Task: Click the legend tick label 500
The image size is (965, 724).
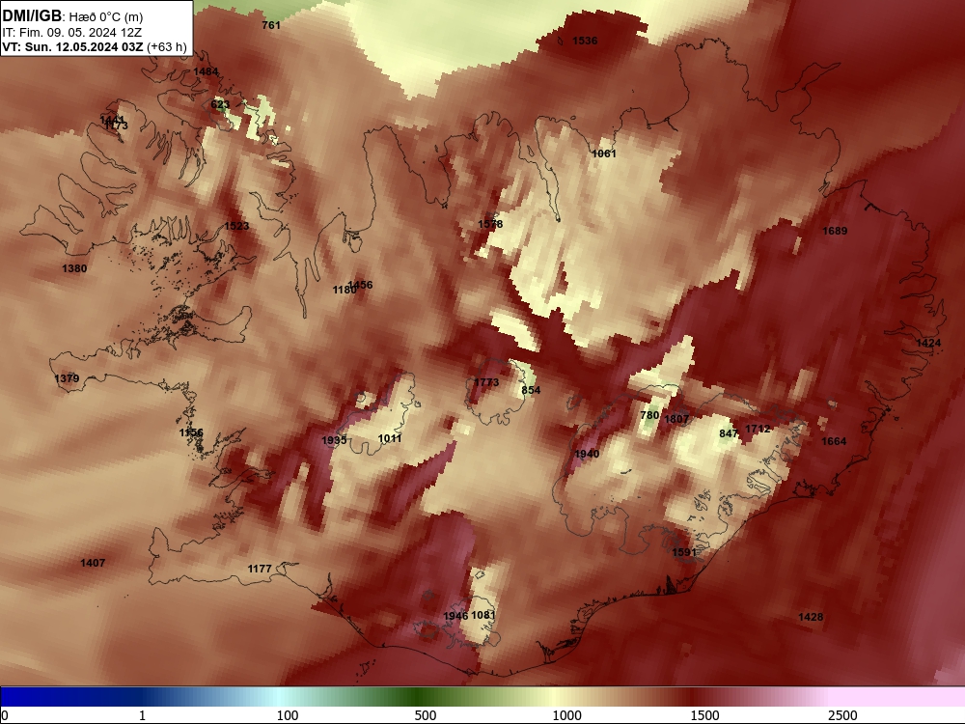Action: [426, 715]
